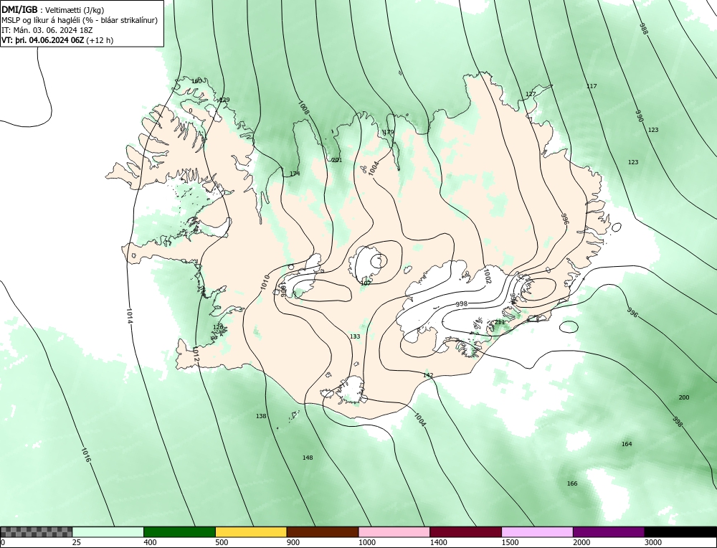Click the map value '129' in the Westfjords
Image resolution: width=717 pixels, height=548 pixels.
(224, 100)
